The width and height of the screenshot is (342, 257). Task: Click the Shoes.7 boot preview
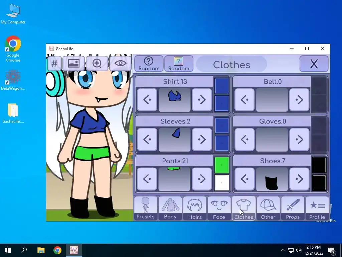point(272,179)
